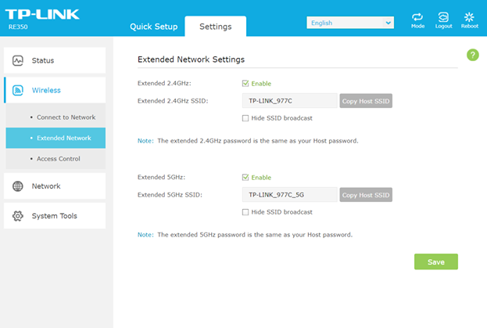487x328 pixels.
Task: Switch to the Quick Setup tab
Action: pyautogui.click(x=154, y=27)
